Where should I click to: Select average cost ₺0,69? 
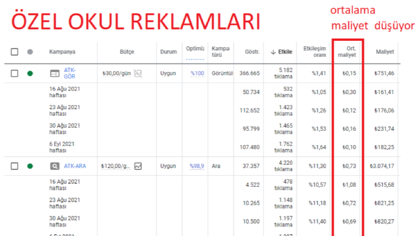click(349, 222)
